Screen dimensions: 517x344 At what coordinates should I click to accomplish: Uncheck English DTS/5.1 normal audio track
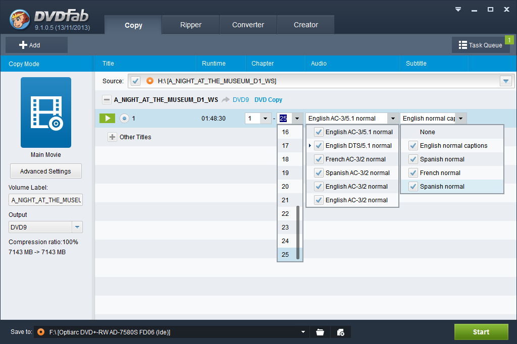tap(319, 146)
